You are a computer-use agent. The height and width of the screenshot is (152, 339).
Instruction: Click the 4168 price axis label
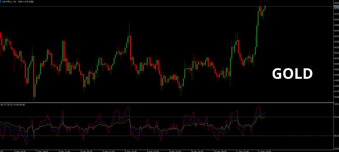click(337, 97)
